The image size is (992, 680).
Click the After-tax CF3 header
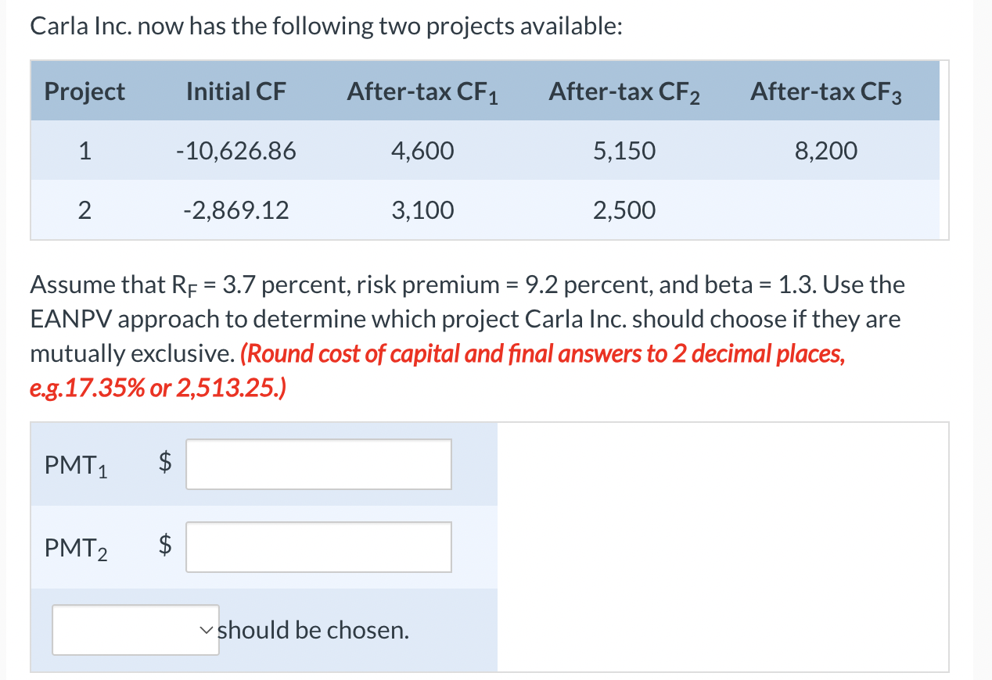point(827,91)
